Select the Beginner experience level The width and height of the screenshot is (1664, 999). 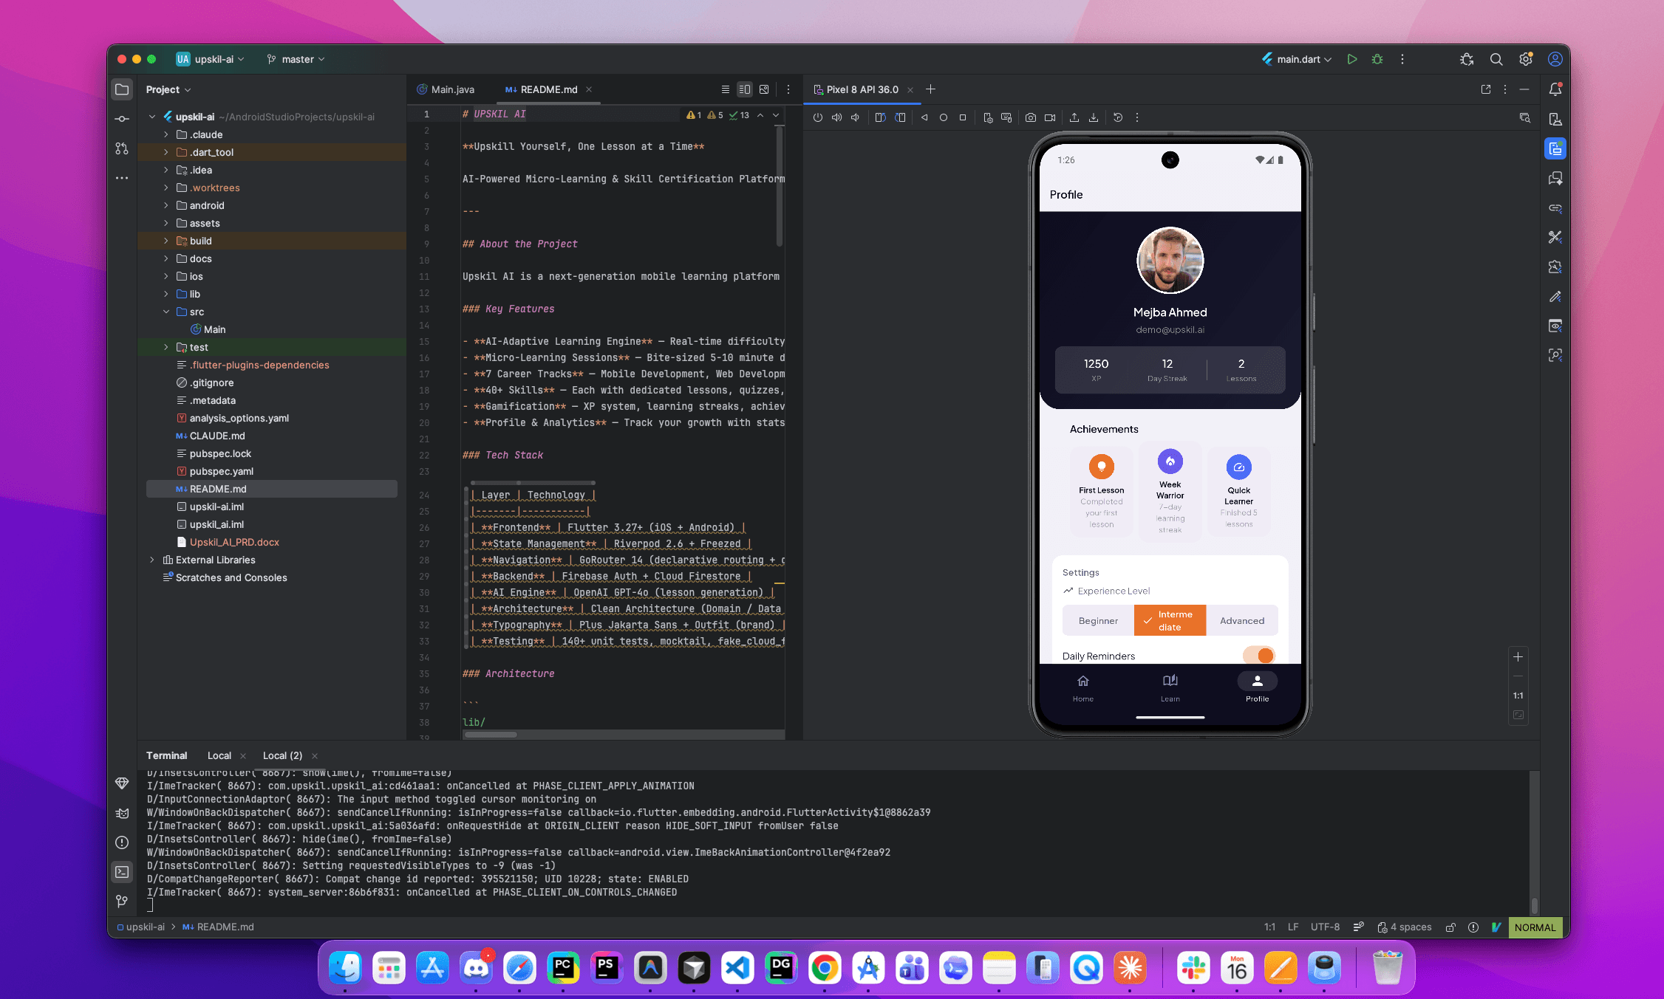1098,620
